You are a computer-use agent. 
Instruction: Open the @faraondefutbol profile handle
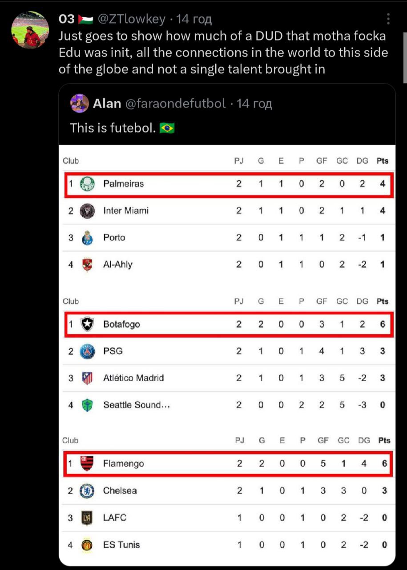(x=175, y=104)
